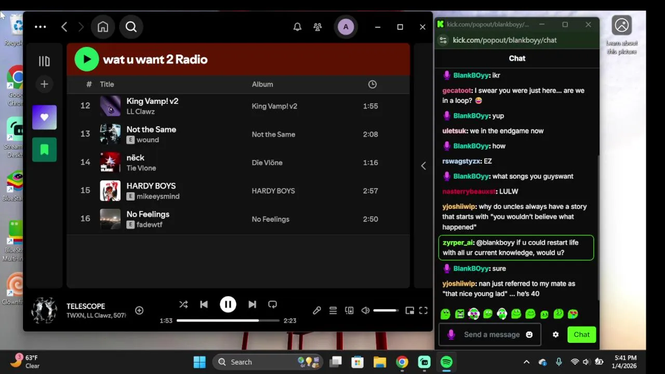
Task: Go back with Spotify's back arrow
Action: [64, 27]
